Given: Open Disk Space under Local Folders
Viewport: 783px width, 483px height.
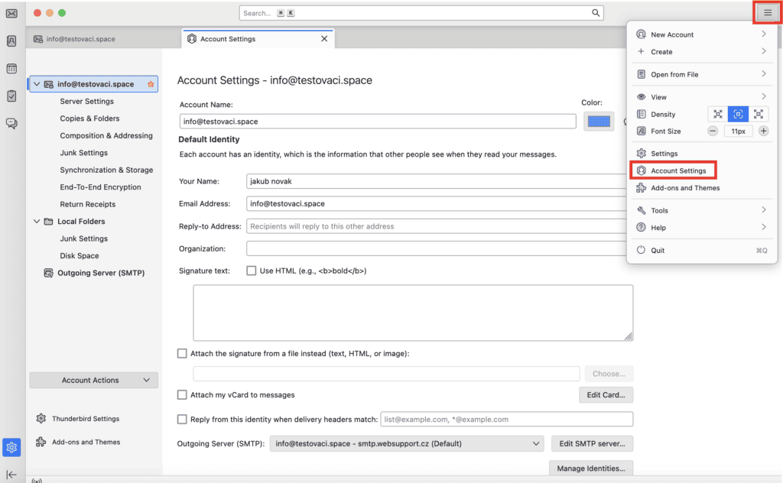Looking at the screenshot, I should pyautogui.click(x=80, y=255).
